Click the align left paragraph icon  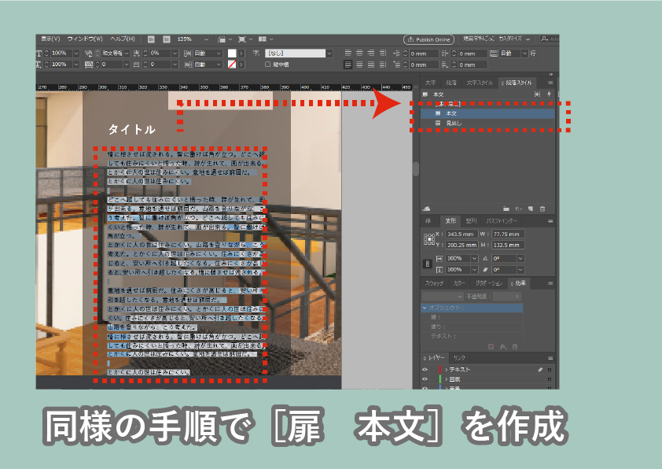click(x=348, y=53)
